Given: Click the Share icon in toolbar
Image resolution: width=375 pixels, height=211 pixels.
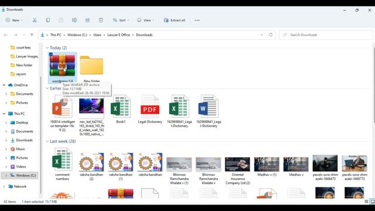Looking at the screenshot, I should pyautogui.click(x=87, y=21).
